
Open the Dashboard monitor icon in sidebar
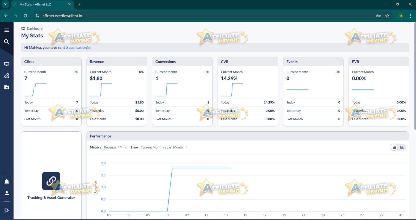coord(7,64)
